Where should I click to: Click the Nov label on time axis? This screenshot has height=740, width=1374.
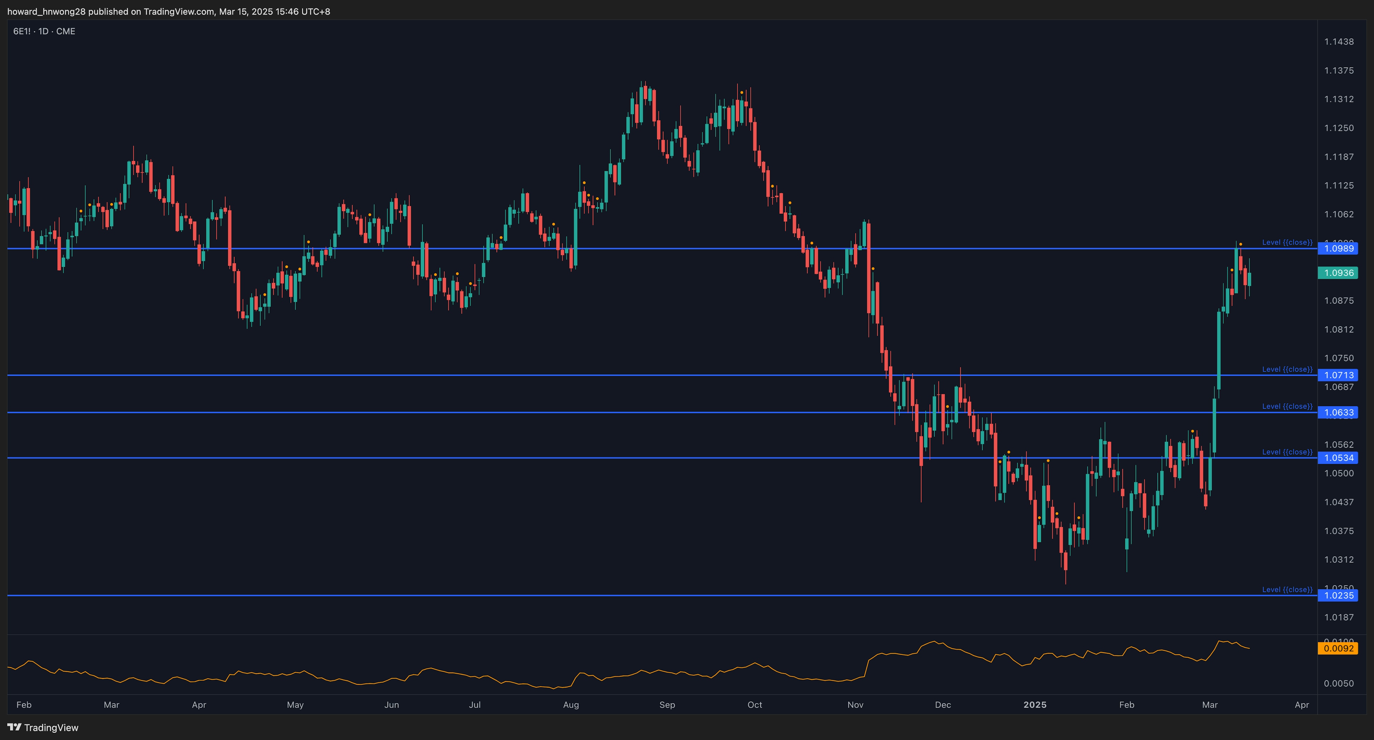click(x=855, y=705)
